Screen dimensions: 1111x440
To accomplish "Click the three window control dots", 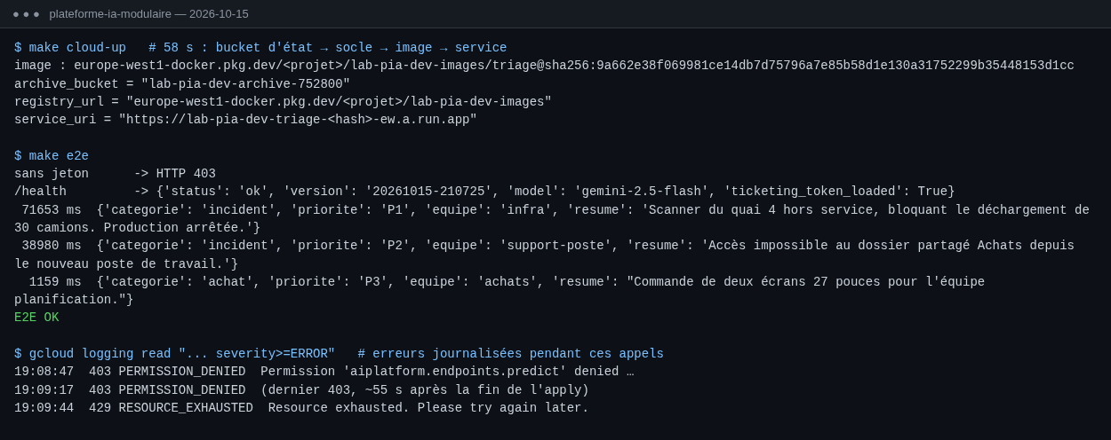I will point(26,14).
